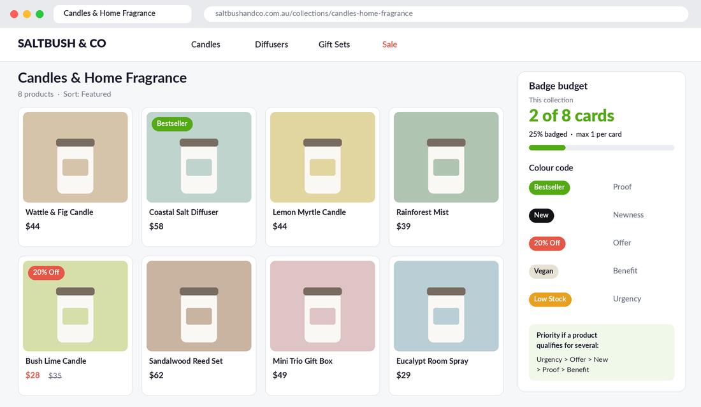Click the Eucalypt Room Spray title
This screenshot has height=407, width=701.
(x=432, y=361)
